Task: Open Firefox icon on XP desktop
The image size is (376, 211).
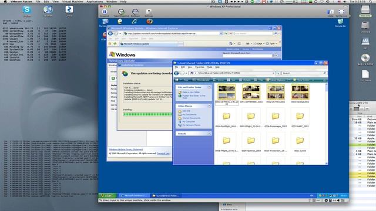Action: [149, 21]
